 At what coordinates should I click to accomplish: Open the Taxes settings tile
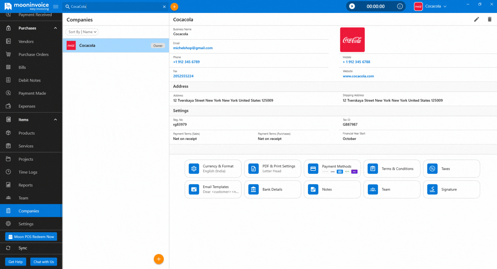451,169
